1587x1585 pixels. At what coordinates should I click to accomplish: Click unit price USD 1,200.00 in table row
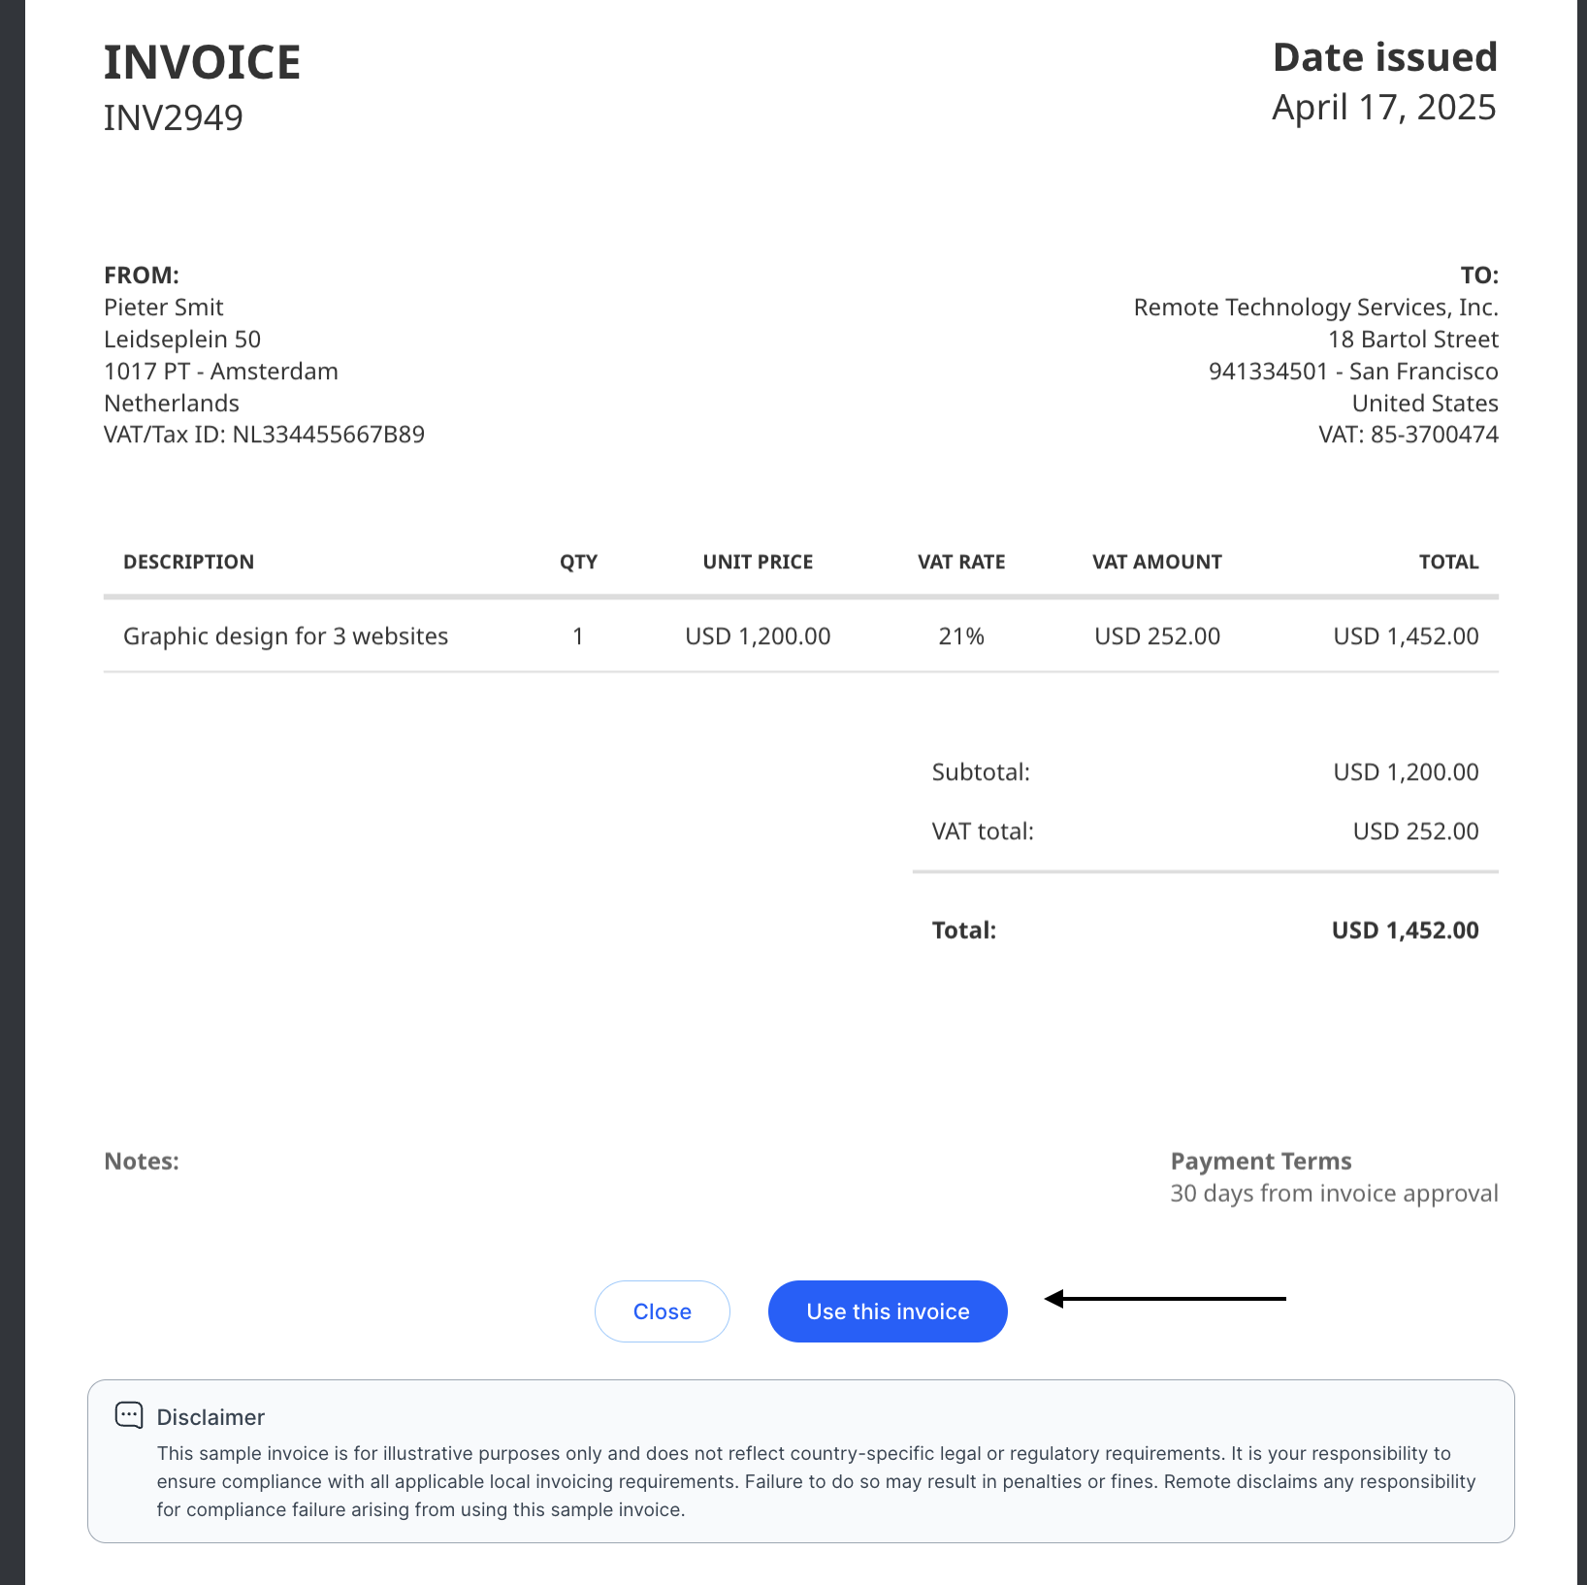click(x=758, y=636)
